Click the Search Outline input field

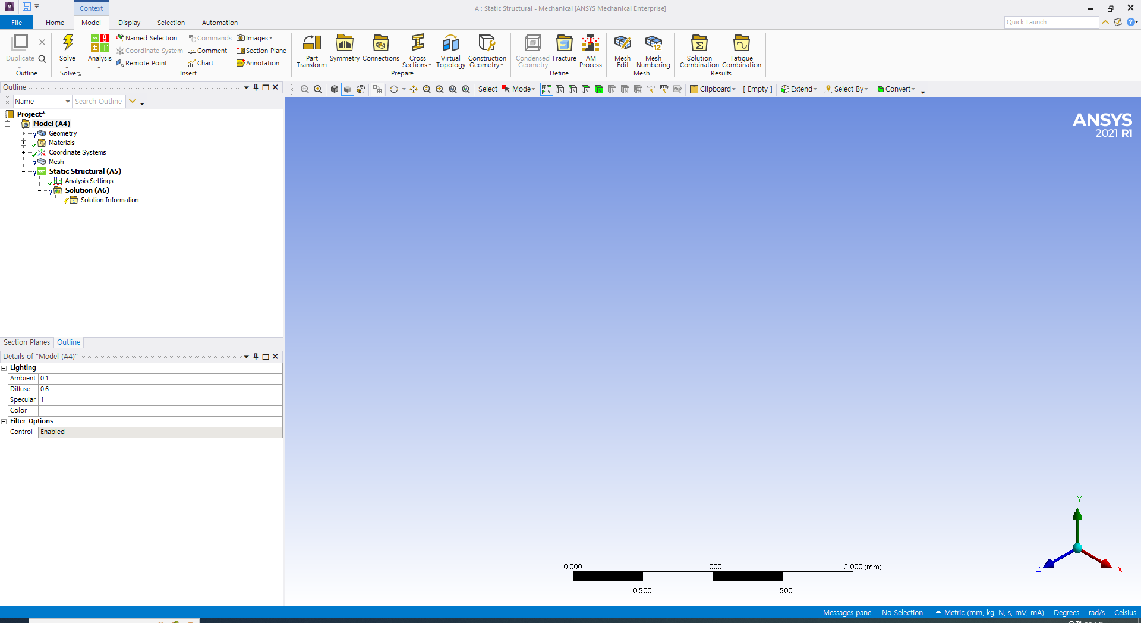[x=99, y=102]
